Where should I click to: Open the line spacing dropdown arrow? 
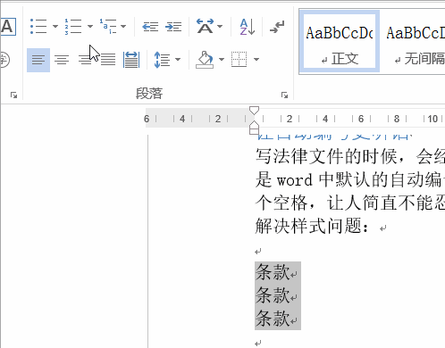[178, 60]
